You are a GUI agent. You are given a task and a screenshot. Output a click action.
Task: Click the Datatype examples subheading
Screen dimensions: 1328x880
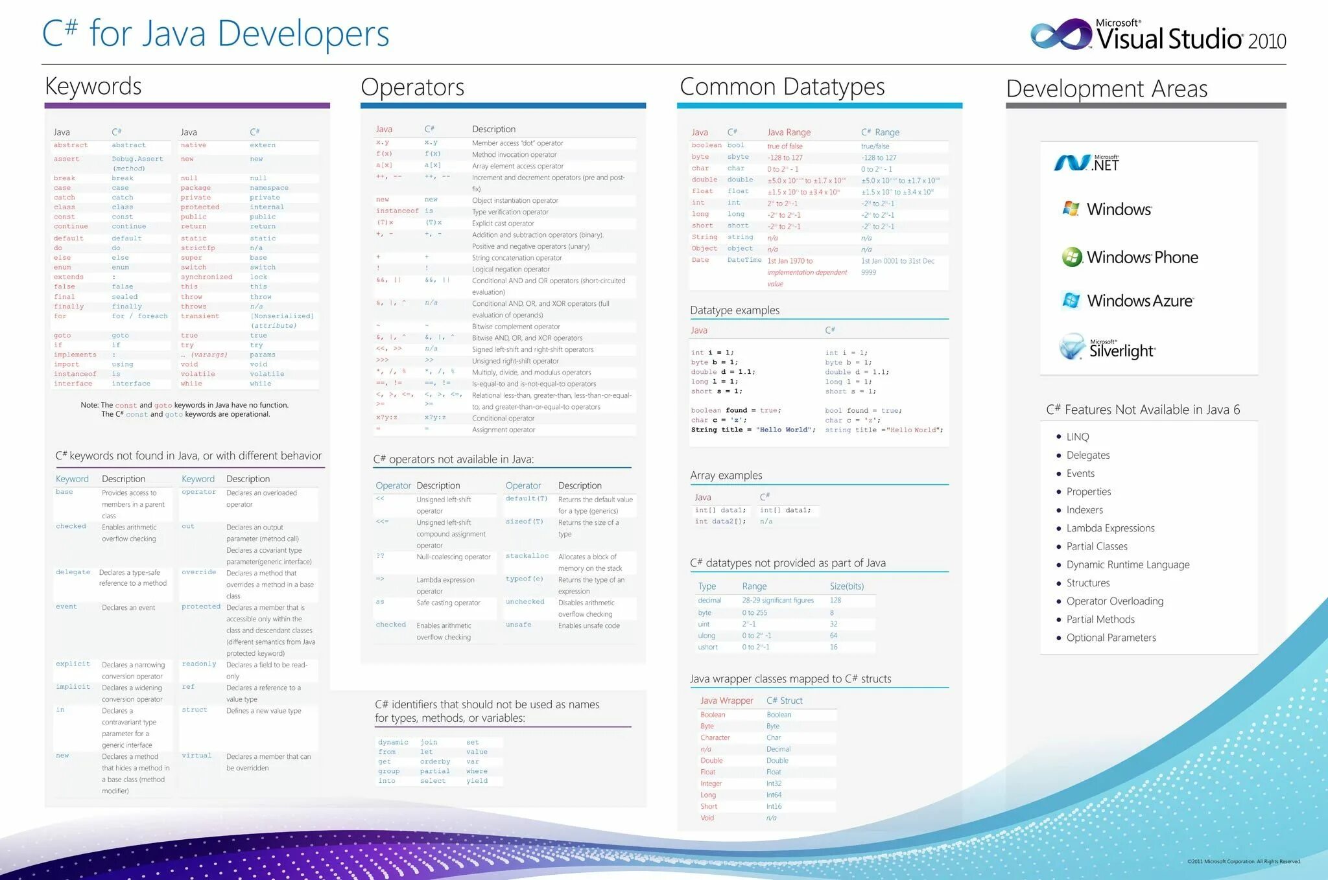[x=735, y=310]
